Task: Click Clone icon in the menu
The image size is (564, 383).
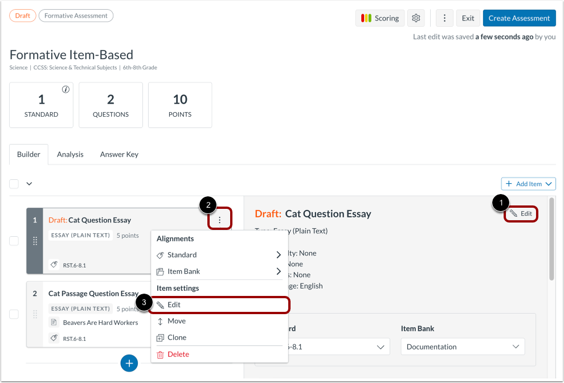Action: [161, 337]
